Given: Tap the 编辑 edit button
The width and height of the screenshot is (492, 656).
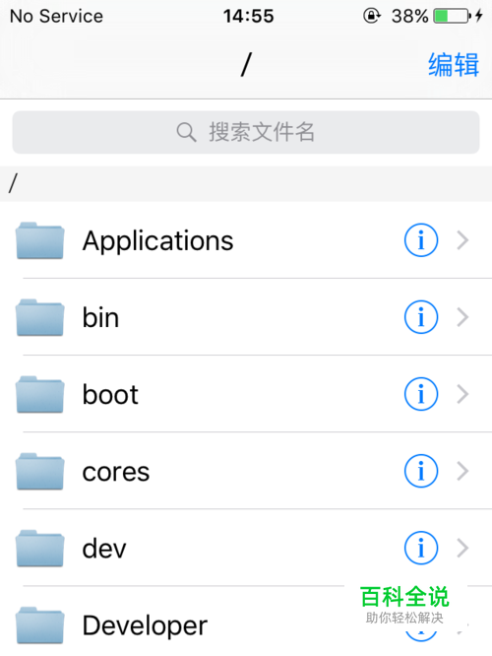Looking at the screenshot, I should point(454,65).
